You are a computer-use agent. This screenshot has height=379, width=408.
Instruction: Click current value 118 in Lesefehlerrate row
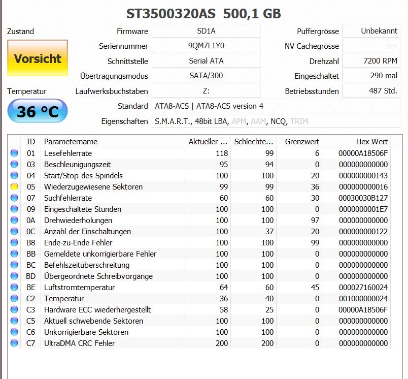click(x=222, y=153)
